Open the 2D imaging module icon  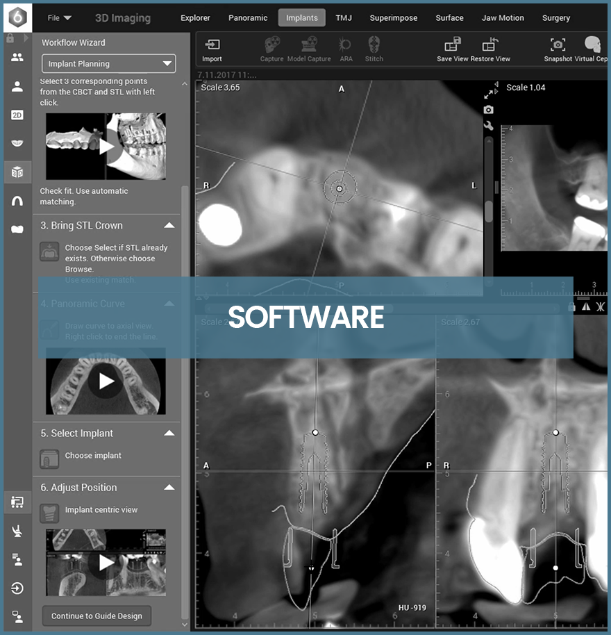coord(17,115)
